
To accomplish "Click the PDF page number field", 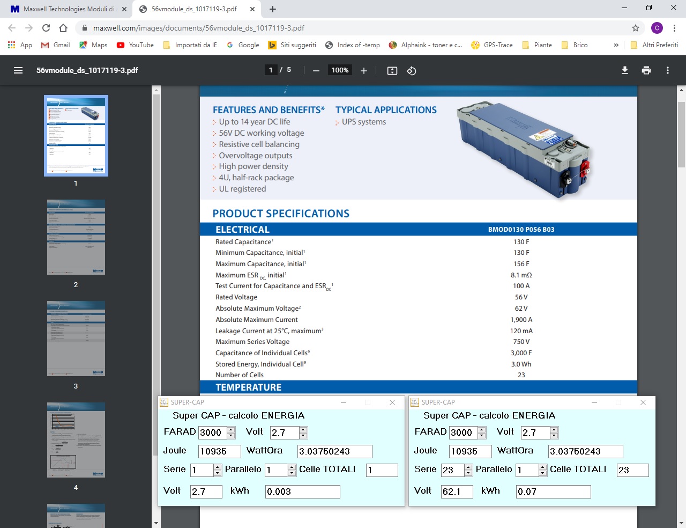I will tap(271, 70).
